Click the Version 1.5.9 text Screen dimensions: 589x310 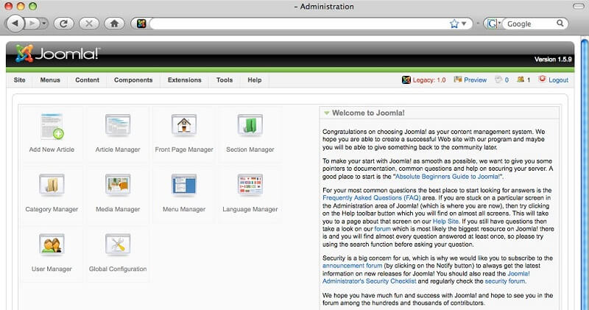pos(553,60)
